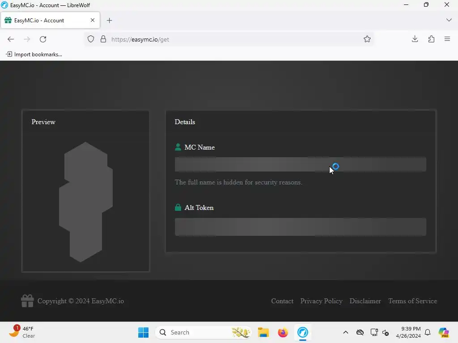The height and width of the screenshot is (343, 458).
Task: Bookmark this page with the star
Action: point(367,39)
